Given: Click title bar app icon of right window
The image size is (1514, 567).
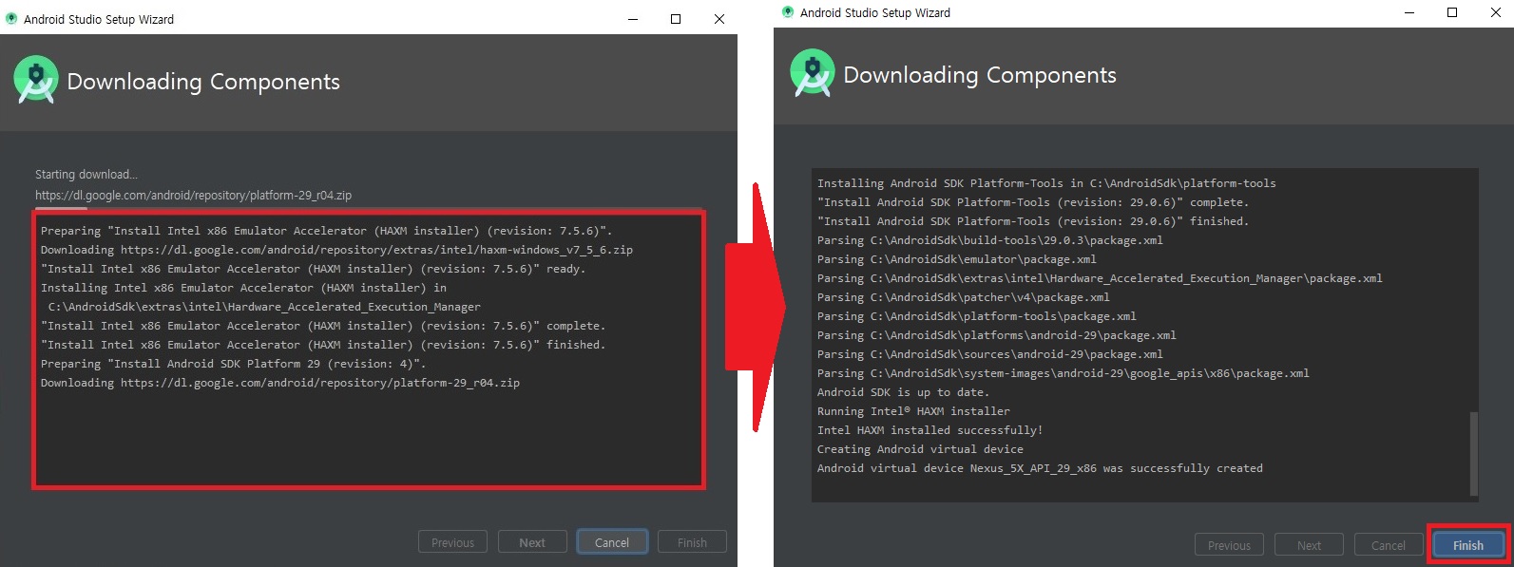Looking at the screenshot, I should click(x=788, y=12).
